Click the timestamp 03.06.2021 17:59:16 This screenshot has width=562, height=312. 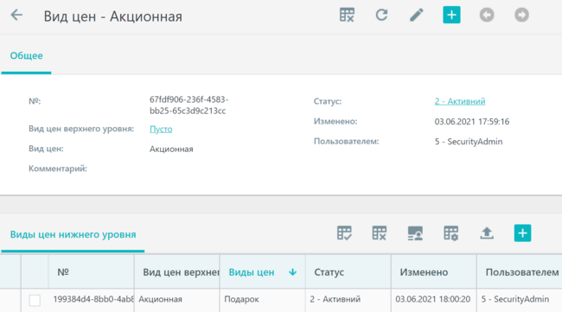pos(472,122)
